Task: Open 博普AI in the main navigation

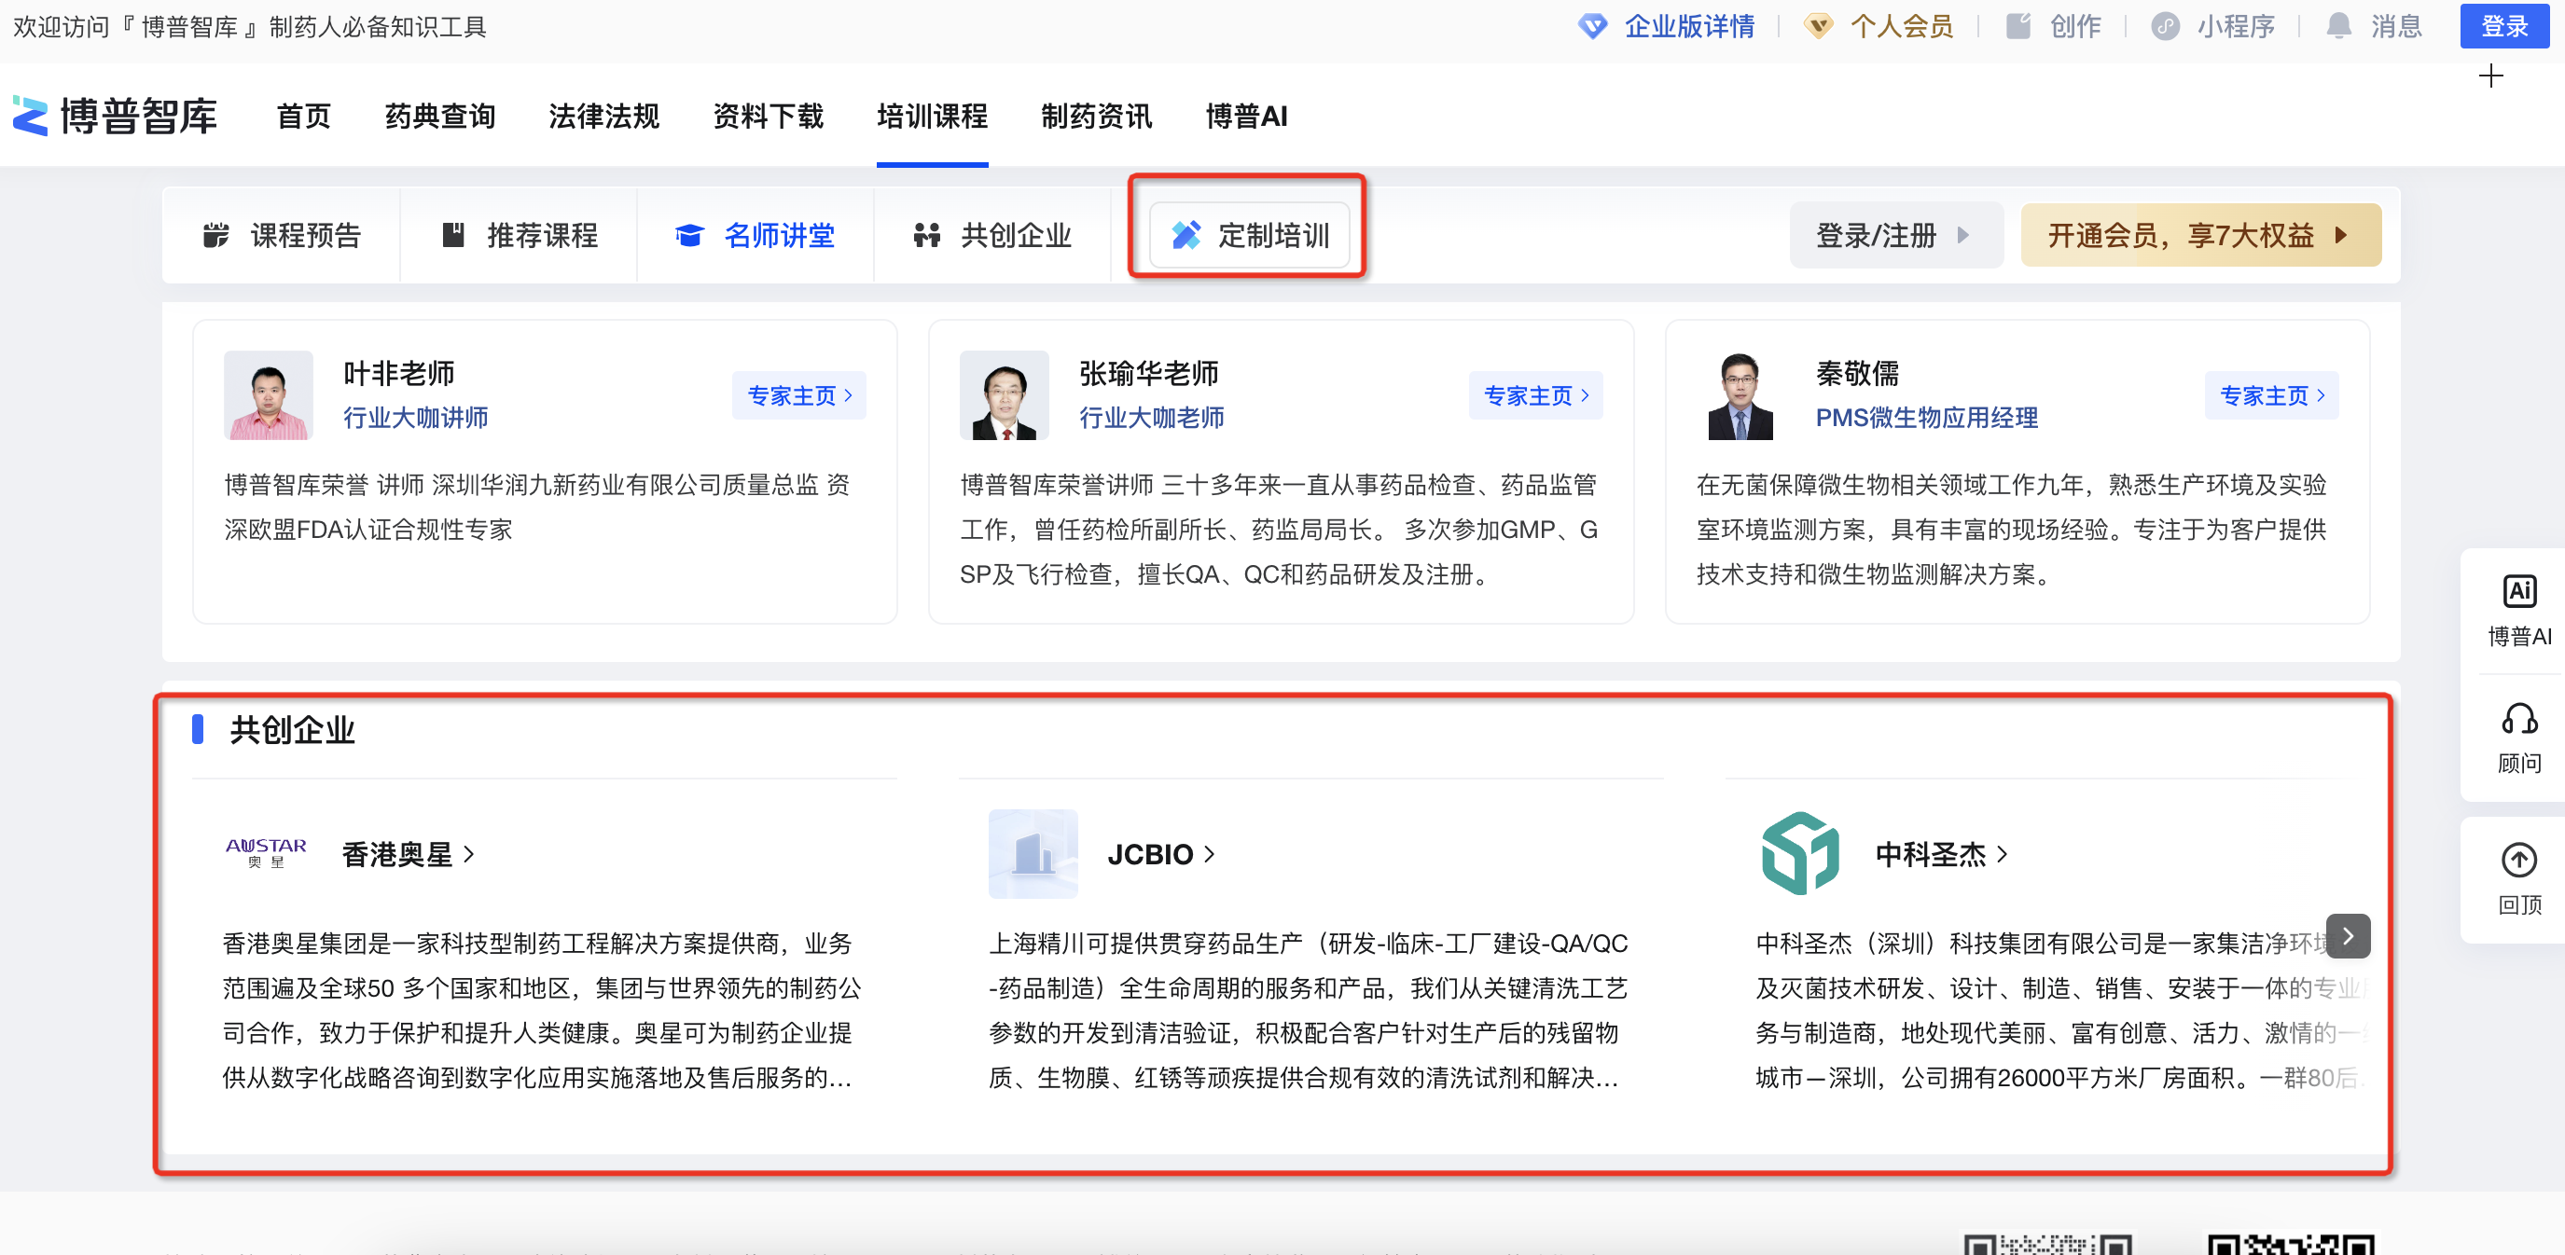Action: [1246, 117]
